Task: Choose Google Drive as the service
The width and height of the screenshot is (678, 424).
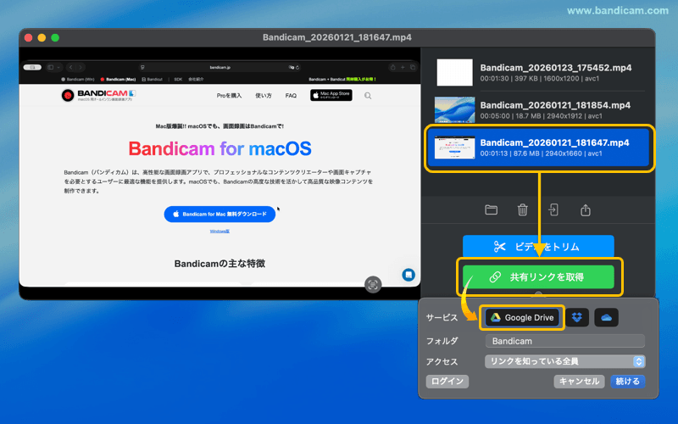Action: [x=522, y=317]
